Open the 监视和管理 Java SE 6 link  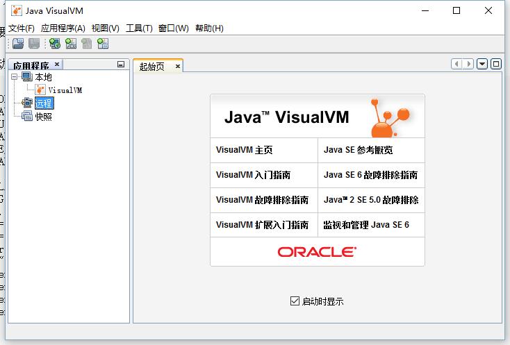click(x=366, y=225)
